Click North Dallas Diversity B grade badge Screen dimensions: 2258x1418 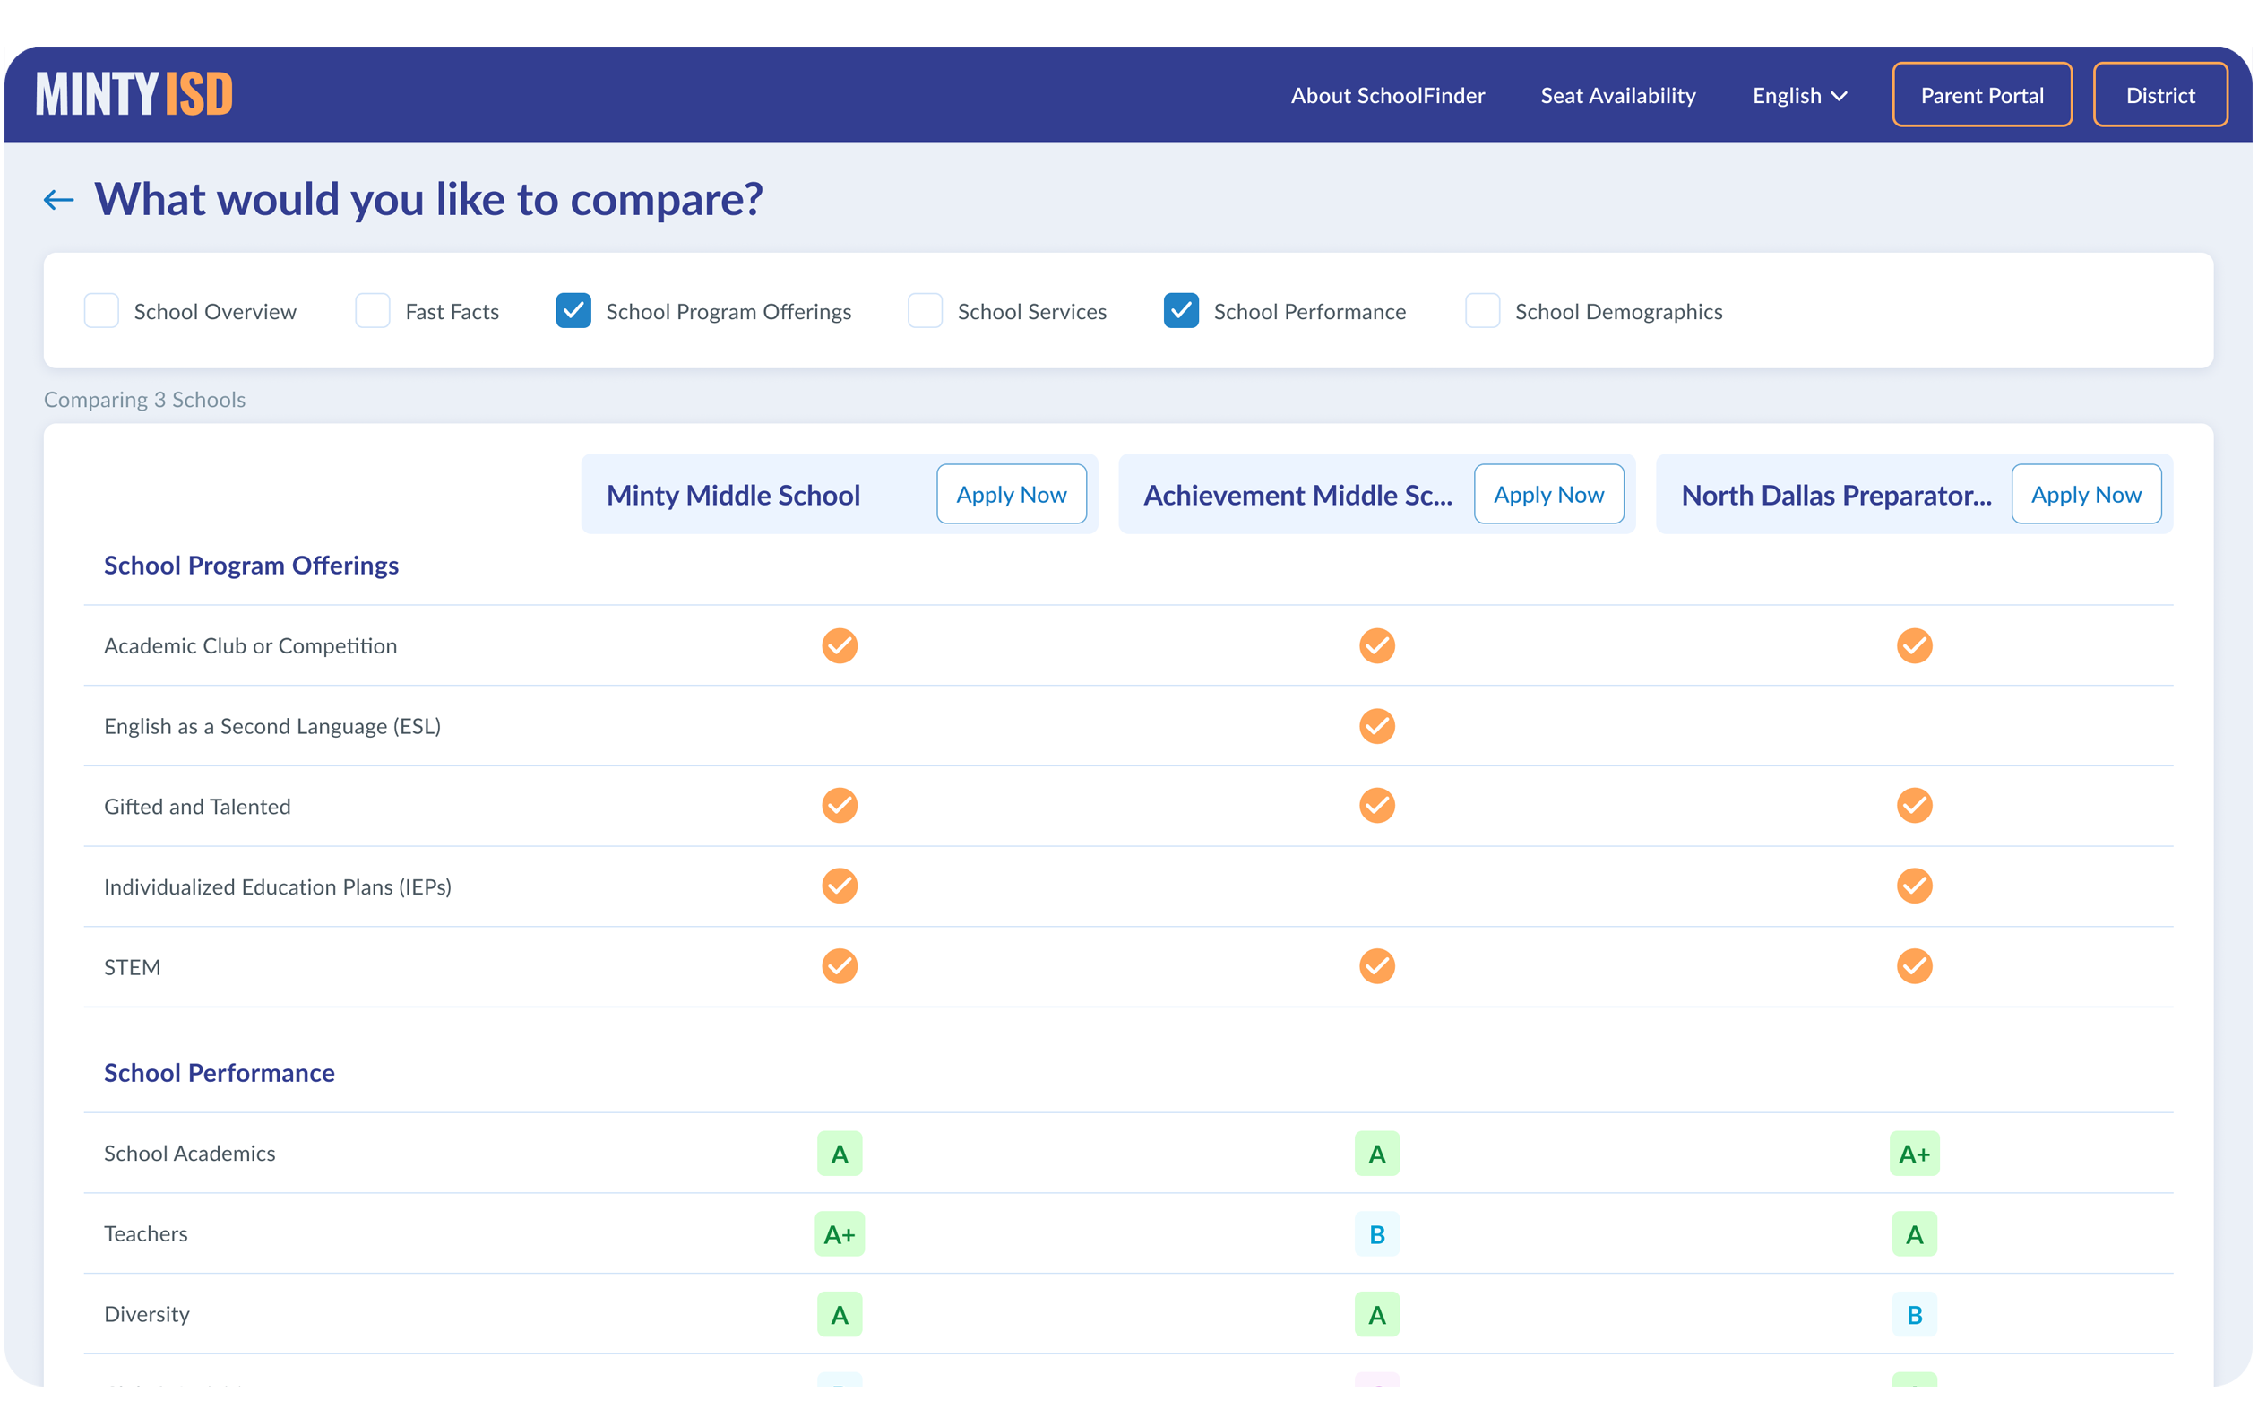click(1913, 1315)
